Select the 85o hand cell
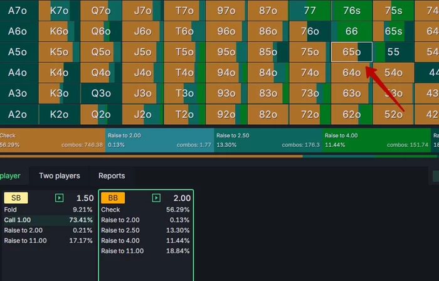This screenshot has width=439, height=281. (268, 52)
